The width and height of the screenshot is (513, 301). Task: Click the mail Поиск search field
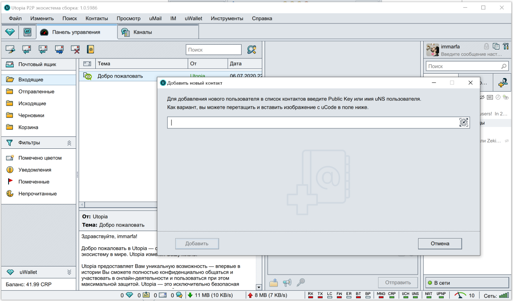214,50
